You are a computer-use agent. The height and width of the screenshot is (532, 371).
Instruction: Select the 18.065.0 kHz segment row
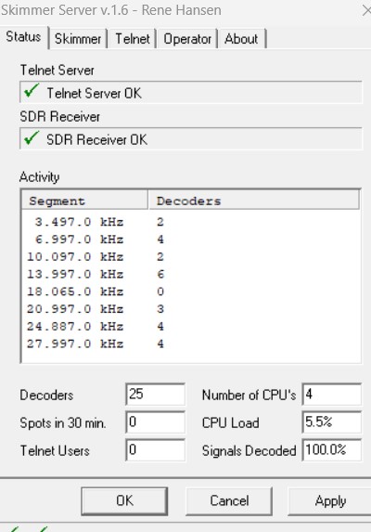pyautogui.click(x=190, y=292)
